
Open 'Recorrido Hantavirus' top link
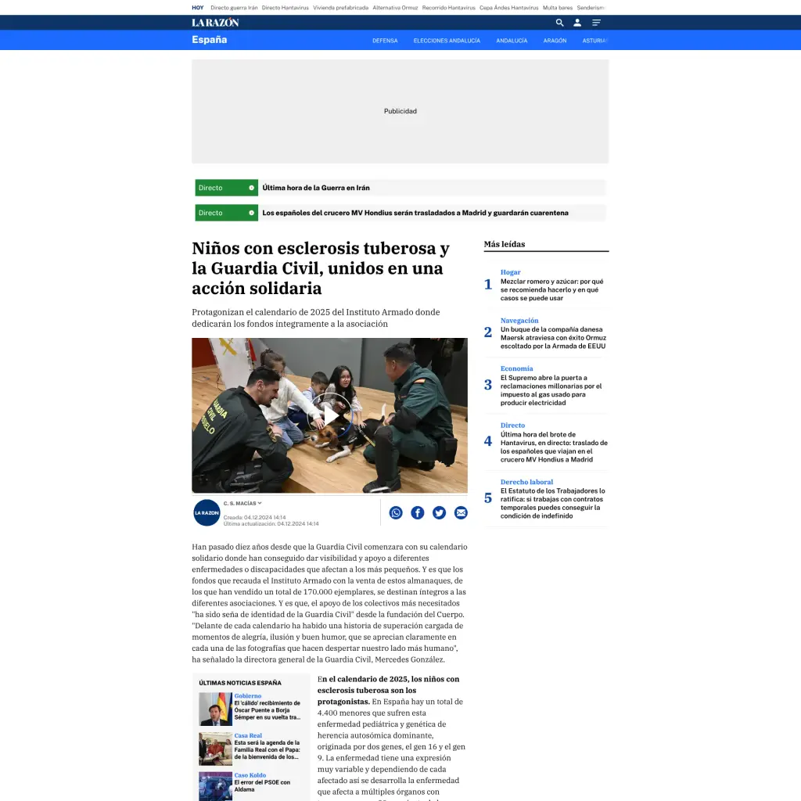[448, 8]
